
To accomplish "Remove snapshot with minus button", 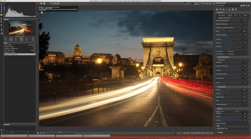I will pos(28,132).
